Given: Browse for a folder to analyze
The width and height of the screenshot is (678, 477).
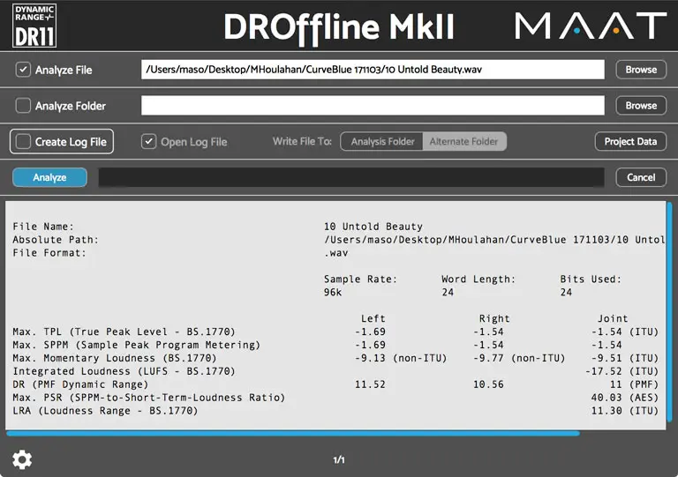Looking at the screenshot, I should 641,105.
